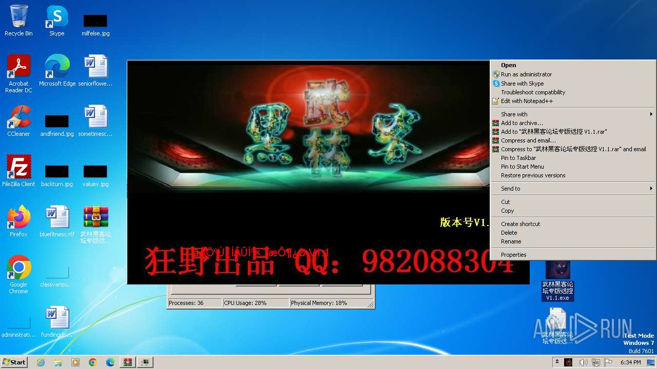Choose Restore previous versions in the context menu
The width and height of the screenshot is (657, 369).
pyautogui.click(x=572, y=175)
